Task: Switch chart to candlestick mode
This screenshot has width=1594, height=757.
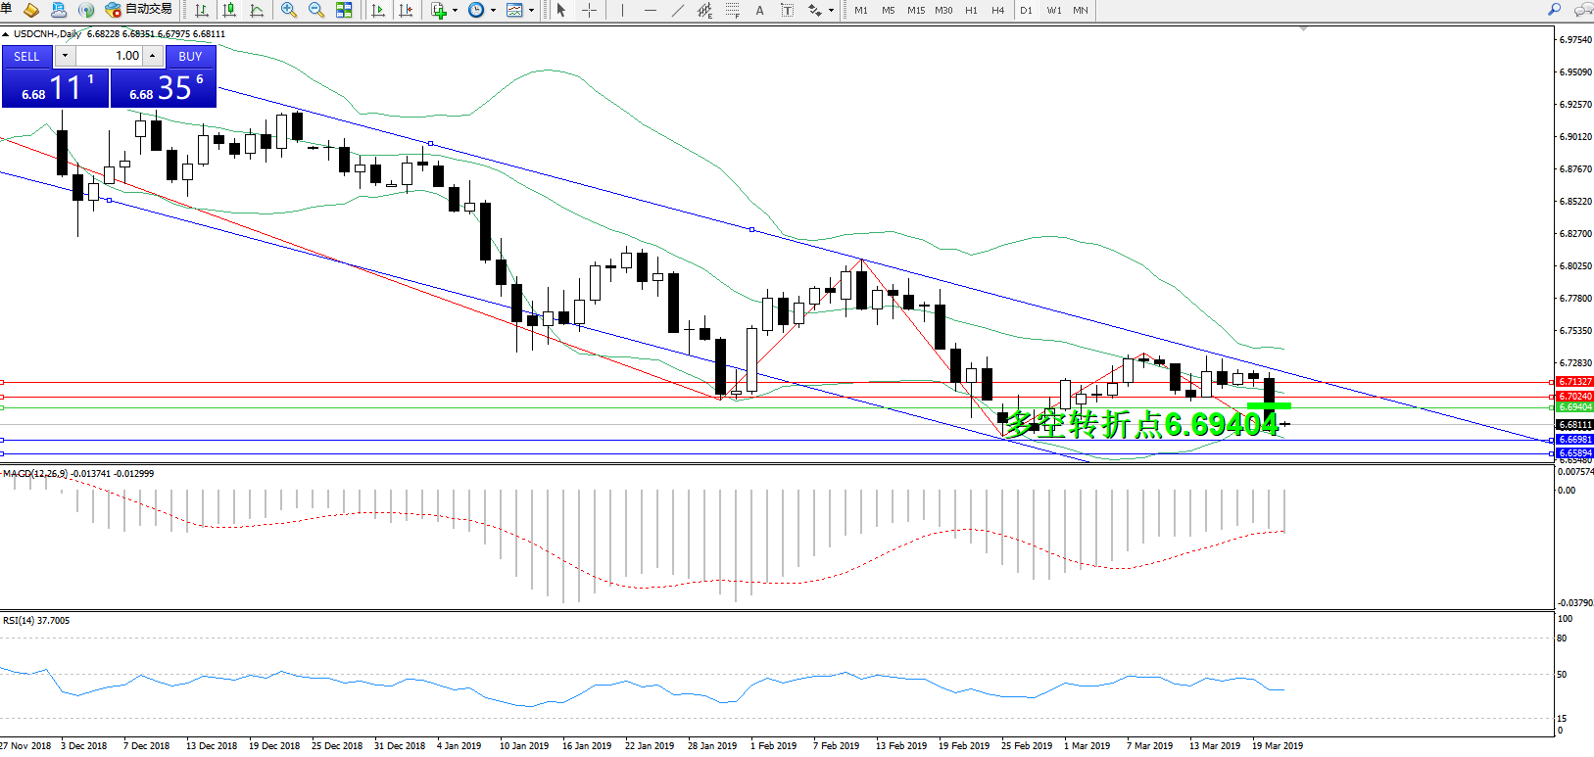Action: coord(229,10)
